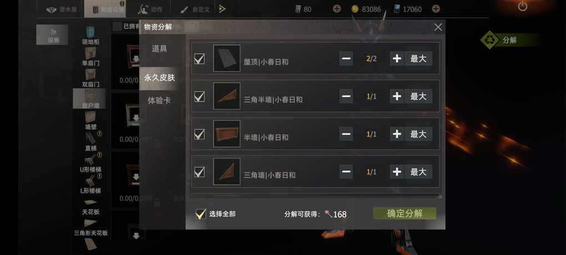
Task: Click the plus icon next to 17060 currency
Action: 436,9
